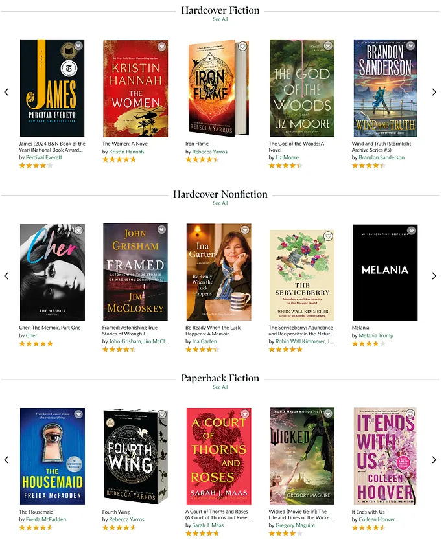Advance Paperback Fiction carousel with right chevron
Image resolution: width=446 pixels, height=544 pixels.
coord(434,460)
